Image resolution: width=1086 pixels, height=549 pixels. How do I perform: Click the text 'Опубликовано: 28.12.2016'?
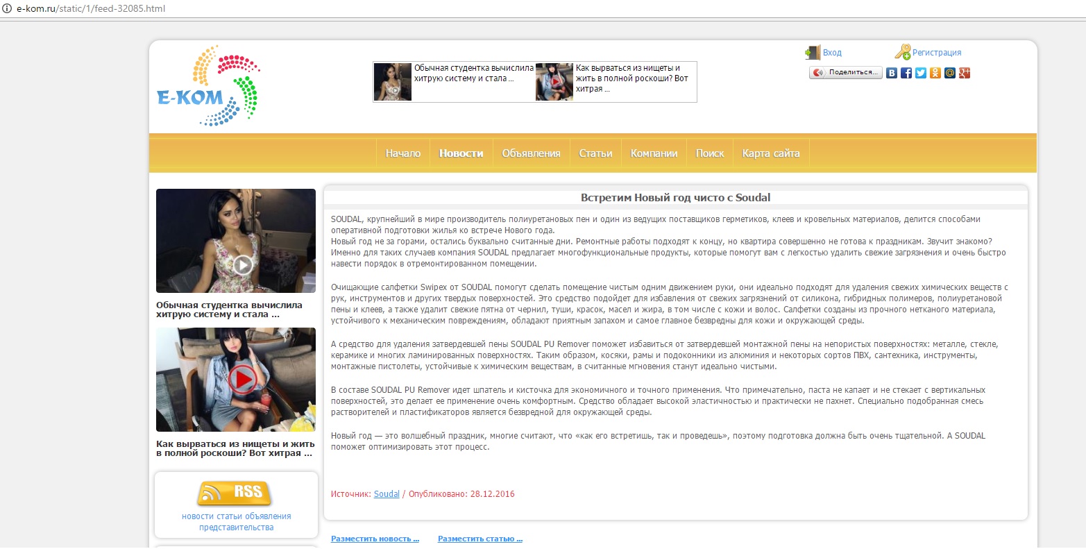coord(461,494)
